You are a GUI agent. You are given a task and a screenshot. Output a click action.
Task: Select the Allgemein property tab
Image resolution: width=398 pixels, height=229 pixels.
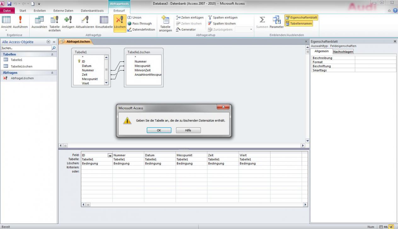[321, 51]
